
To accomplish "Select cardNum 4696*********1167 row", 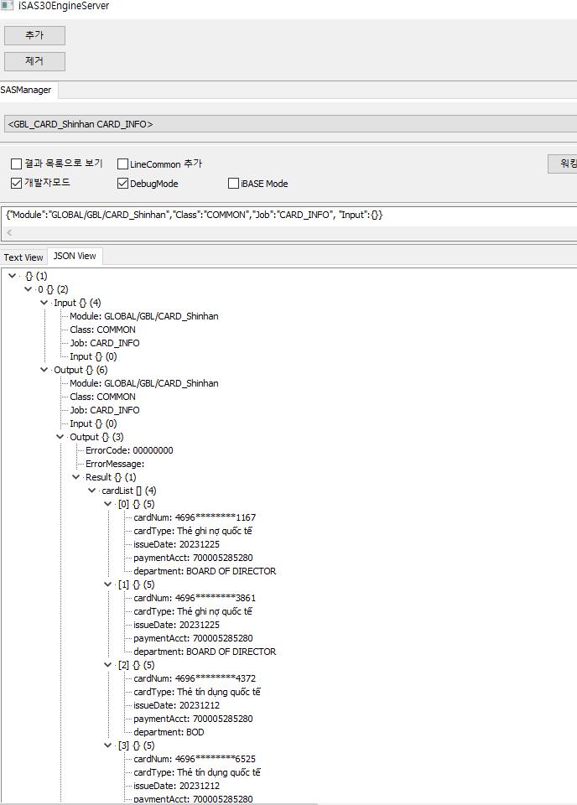I will pos(195,517).
